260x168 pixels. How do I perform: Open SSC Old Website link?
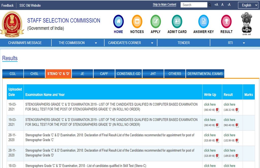(x=30, y=5)
